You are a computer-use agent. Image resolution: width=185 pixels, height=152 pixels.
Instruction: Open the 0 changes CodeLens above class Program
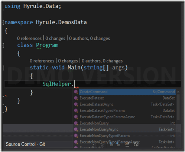point(55,38)
